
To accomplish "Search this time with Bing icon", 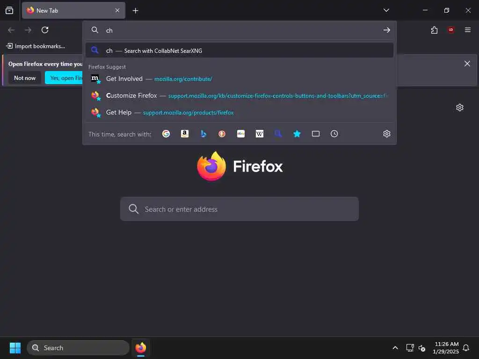I will 203,134.
